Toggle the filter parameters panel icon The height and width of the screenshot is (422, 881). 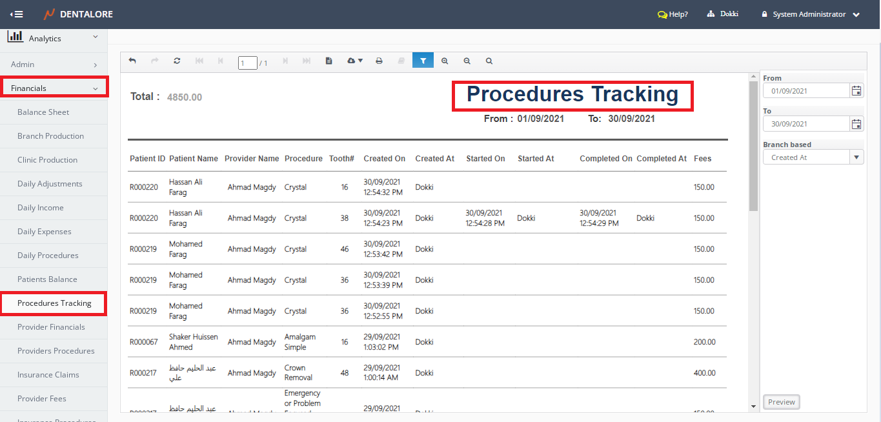click(423, 61)
